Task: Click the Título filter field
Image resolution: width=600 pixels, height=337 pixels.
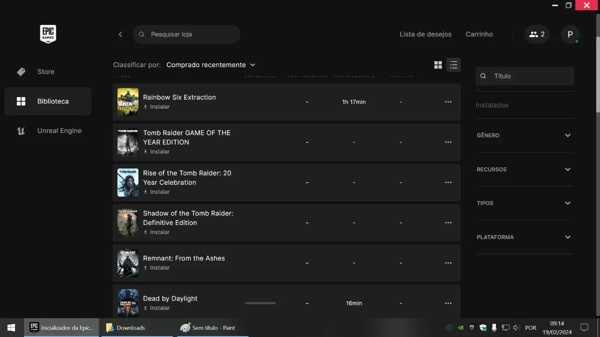Action: (x=525, y=76)
